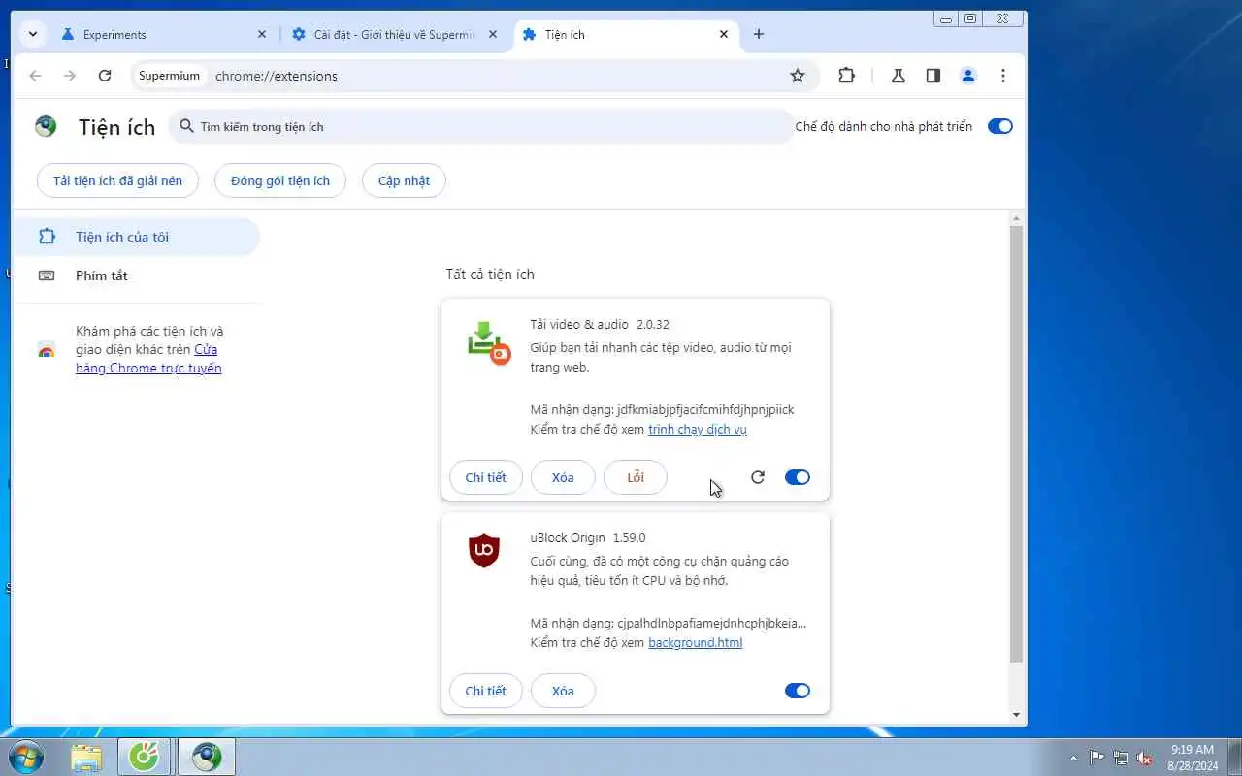The image size is (1242, 776).
Task: Focus the Tìm kiếm trong tiện ích search box
Action: [481, 126]
